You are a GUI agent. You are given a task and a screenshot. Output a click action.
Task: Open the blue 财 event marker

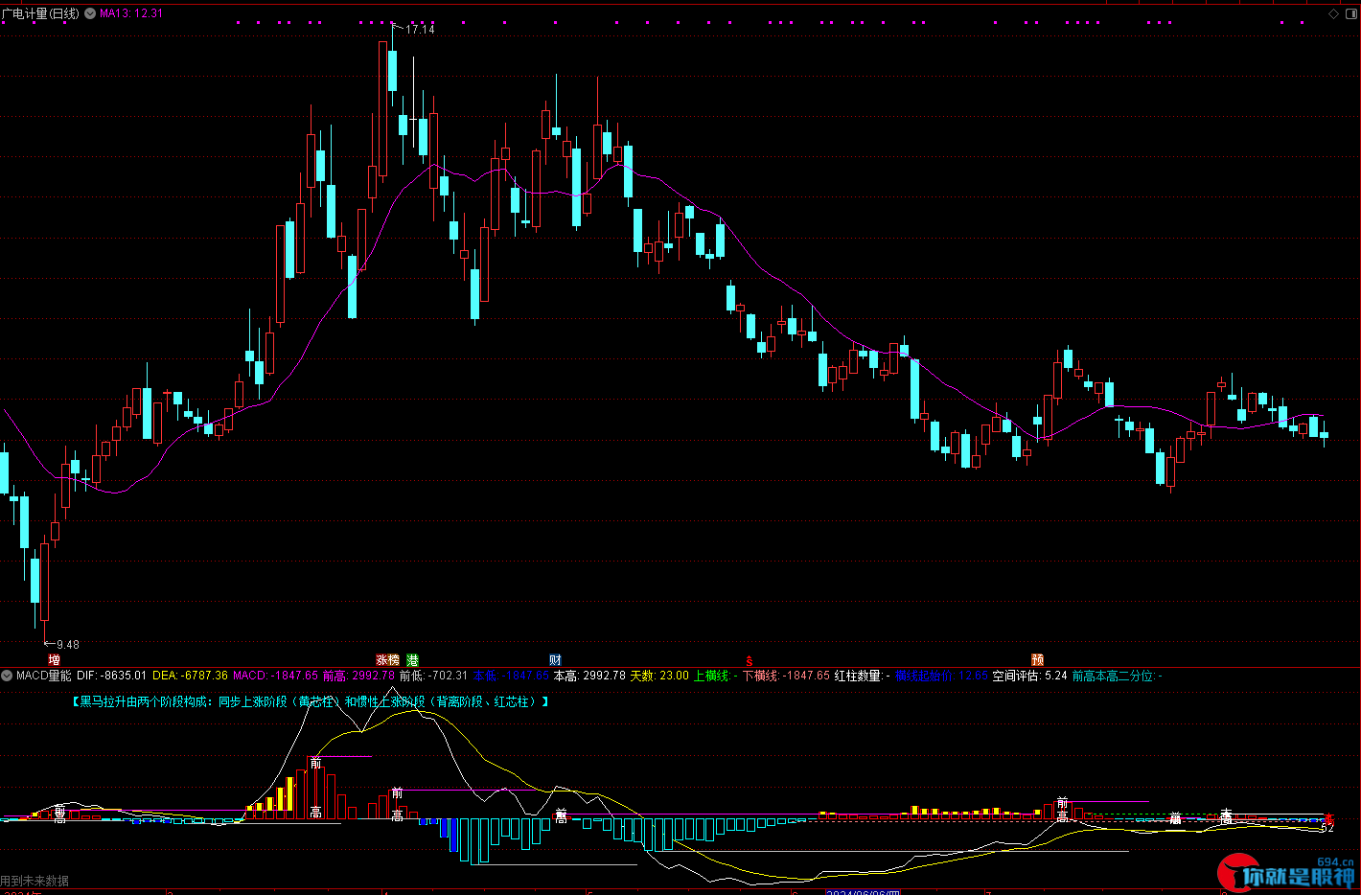pos(555,660)
